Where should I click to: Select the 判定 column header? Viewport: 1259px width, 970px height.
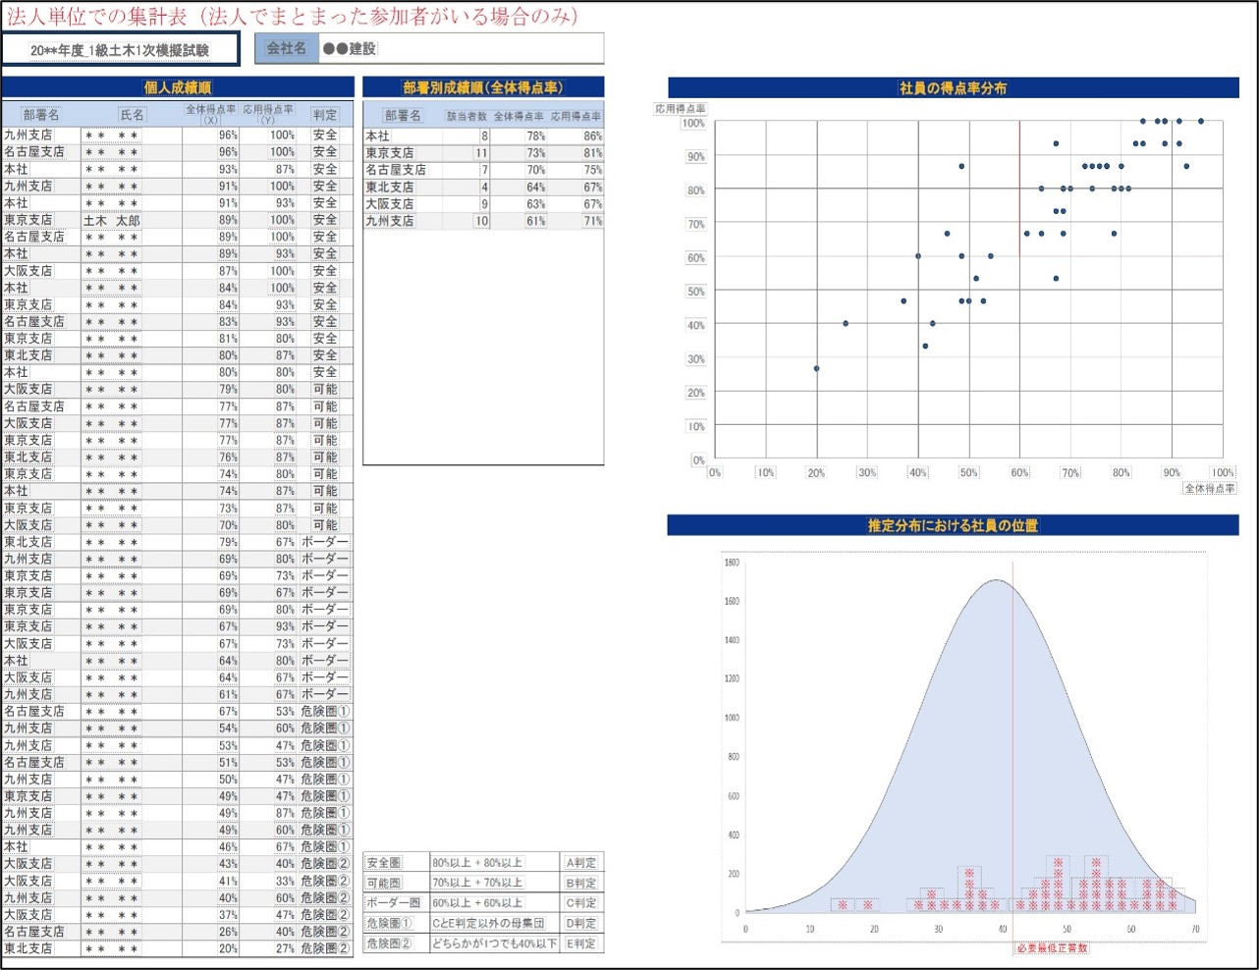pyautogui.click(x=325, y=115)
